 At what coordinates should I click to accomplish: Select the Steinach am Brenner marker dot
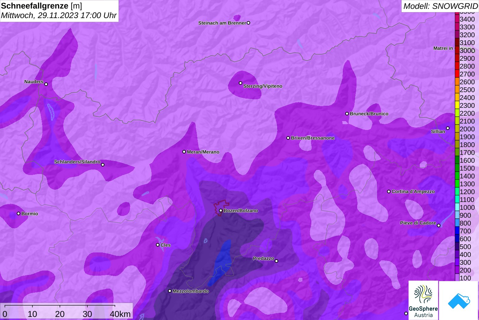tap(248, 23)
